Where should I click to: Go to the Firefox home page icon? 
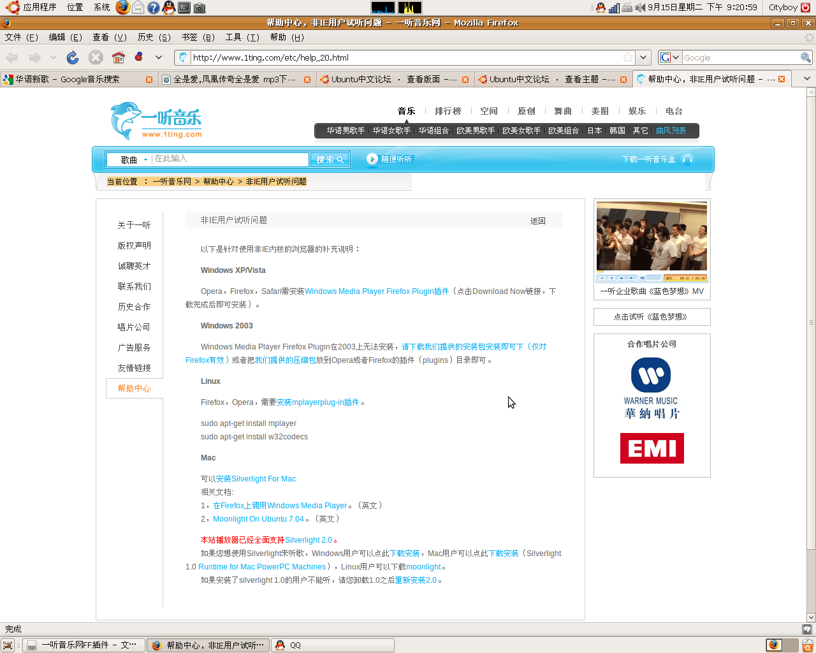pyautogui.click(x=119, y=57)
